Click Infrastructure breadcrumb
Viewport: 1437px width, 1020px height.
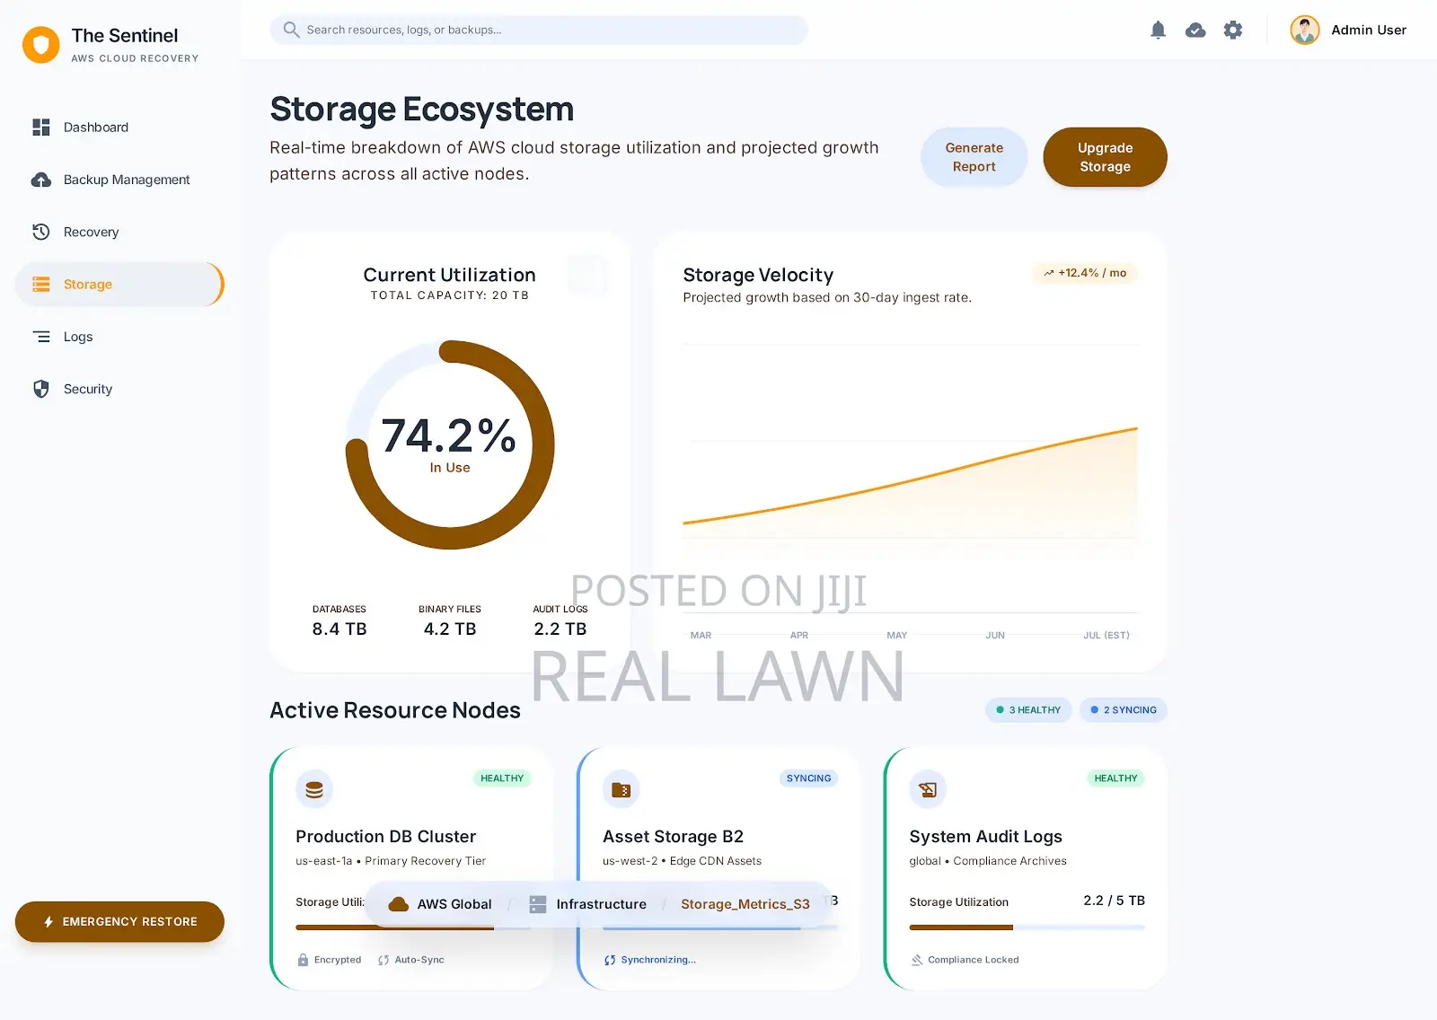click(x=588, y=904)
